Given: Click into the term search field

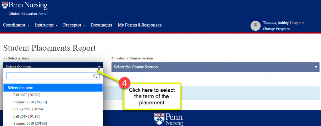Looking at the screenshot, I should (x=50, y=76).
